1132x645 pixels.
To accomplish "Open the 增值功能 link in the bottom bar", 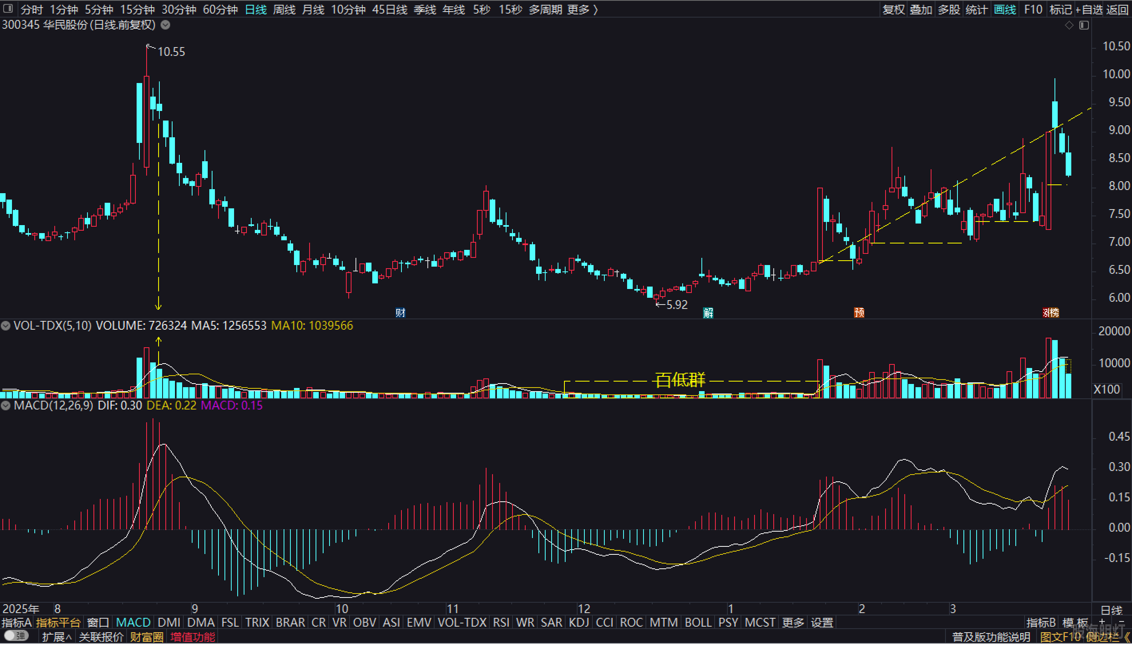I will (193, 637).
